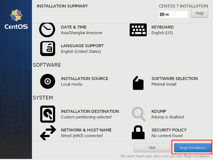Open Kdump magnifier icon
Image resolution: width=213 pixels, height=160 pixels.
(138, 114)
